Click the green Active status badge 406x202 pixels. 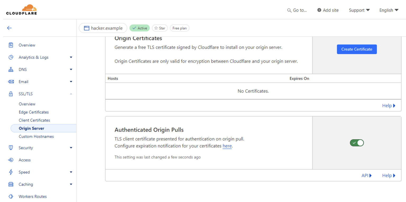coord(140,28)
